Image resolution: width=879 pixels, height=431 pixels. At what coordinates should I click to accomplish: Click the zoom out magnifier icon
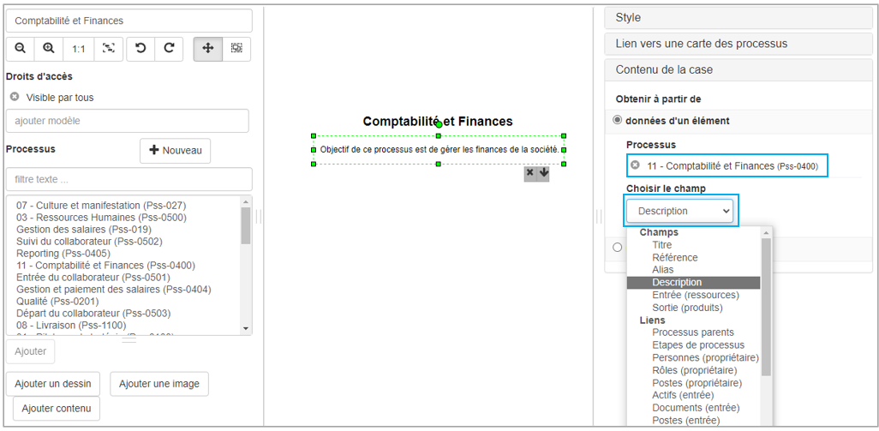tap(21, 49)
